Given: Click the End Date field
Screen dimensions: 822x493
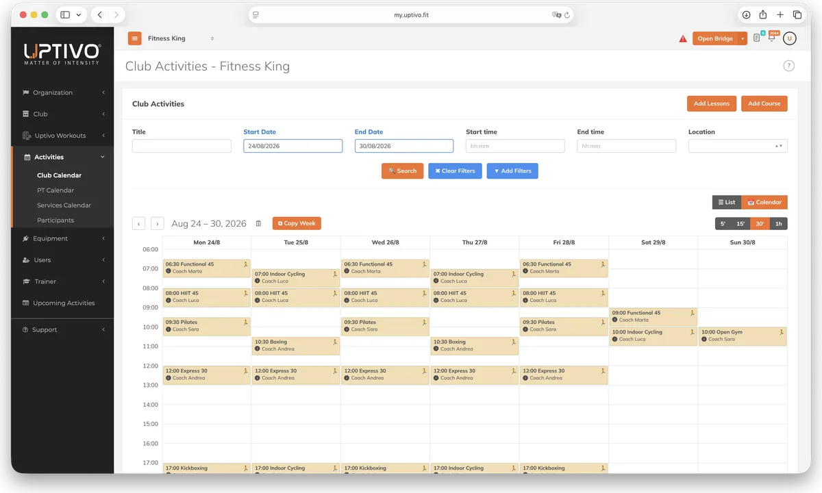Looking at the screenshot, I should pos(404,146).
